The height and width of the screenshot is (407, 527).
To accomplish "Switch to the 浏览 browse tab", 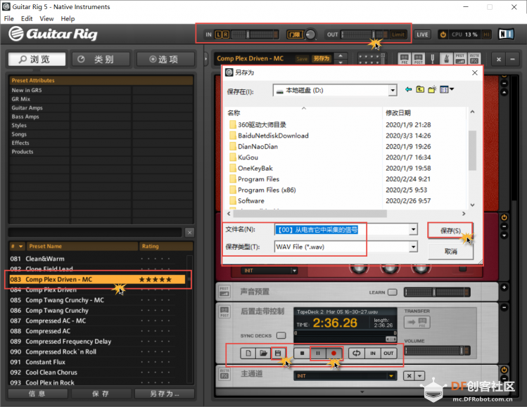I will (37, 60).
